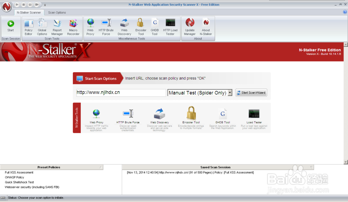Screen dimensions: 348x202
Task: Open GHDB Tool in N-Stalker Tools panel
Action: (x=223, y=119)
